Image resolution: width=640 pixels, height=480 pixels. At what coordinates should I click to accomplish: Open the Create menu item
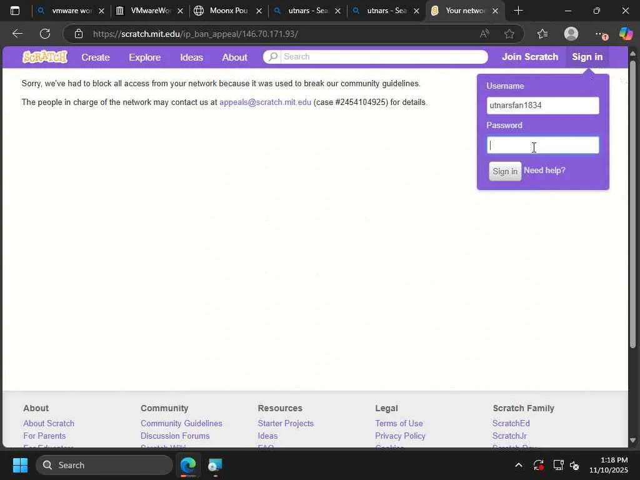point(96,57)
